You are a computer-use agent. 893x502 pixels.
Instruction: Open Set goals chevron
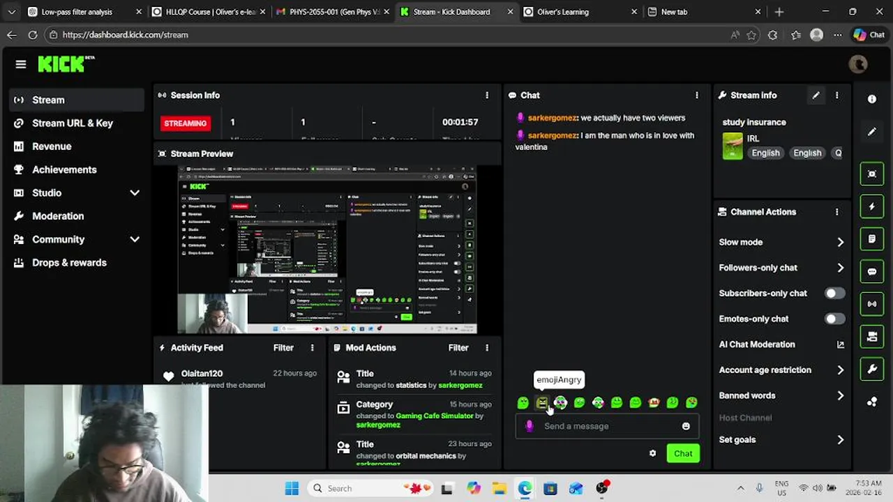[x=840, y=440]
